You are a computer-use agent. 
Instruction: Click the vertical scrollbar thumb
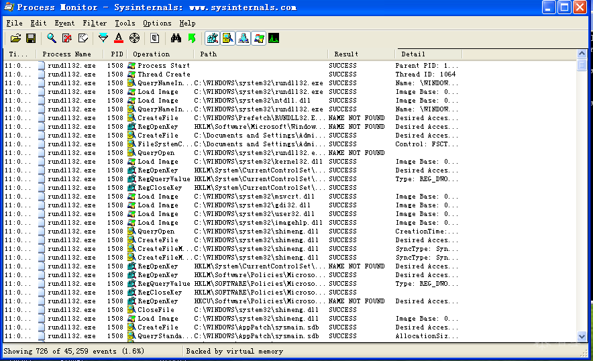coord(582,64)
